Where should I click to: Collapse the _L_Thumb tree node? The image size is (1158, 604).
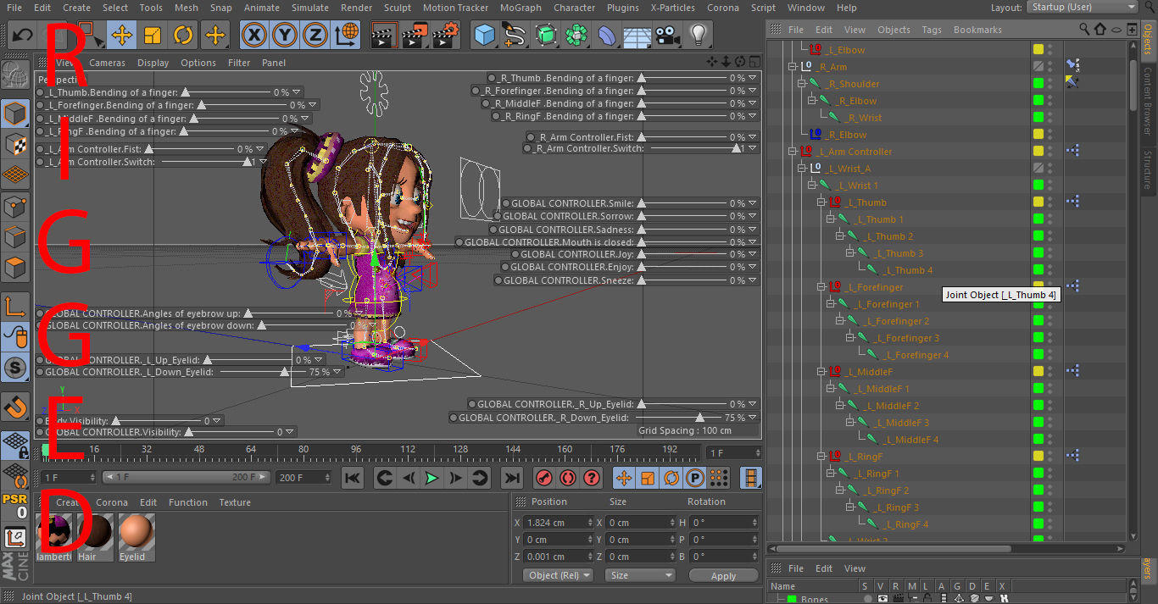pyautogui.click(x=821, y=202)
